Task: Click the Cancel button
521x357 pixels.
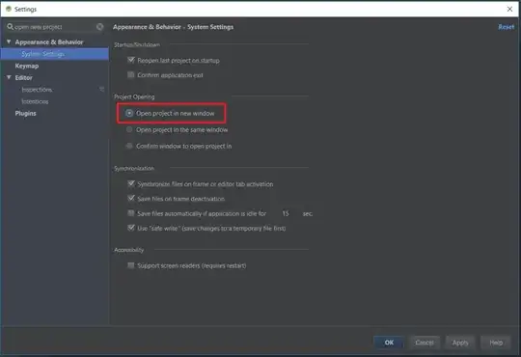Action: [x=425, y=343]
